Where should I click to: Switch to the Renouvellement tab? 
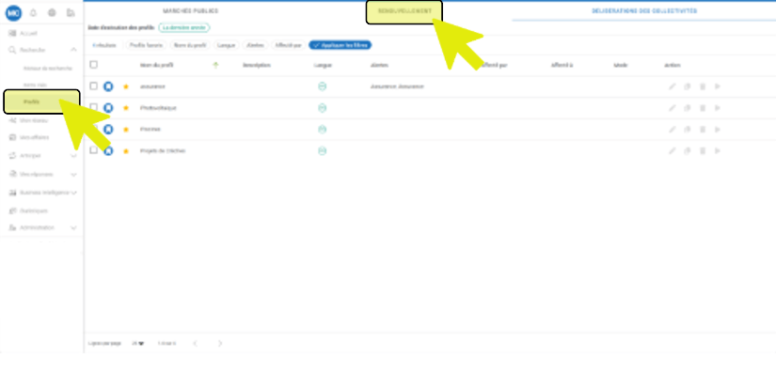tap(404, 10)
